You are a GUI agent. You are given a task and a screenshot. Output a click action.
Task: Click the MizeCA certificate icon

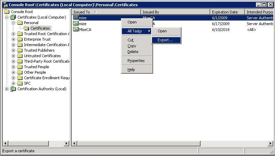[x=76, y=30]
